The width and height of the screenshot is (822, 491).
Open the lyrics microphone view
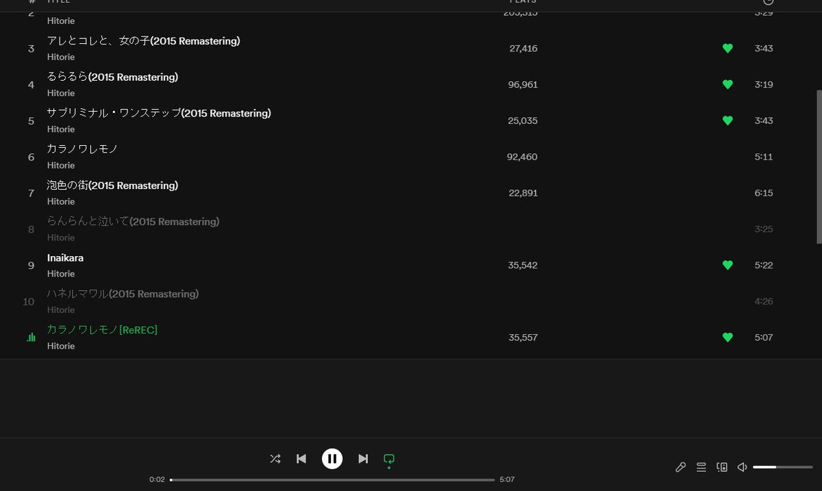coord(680,467)
